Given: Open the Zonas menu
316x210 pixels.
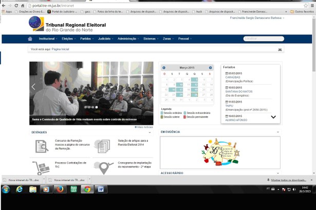Looking at the screenshot, I should (x=169, y=39).
